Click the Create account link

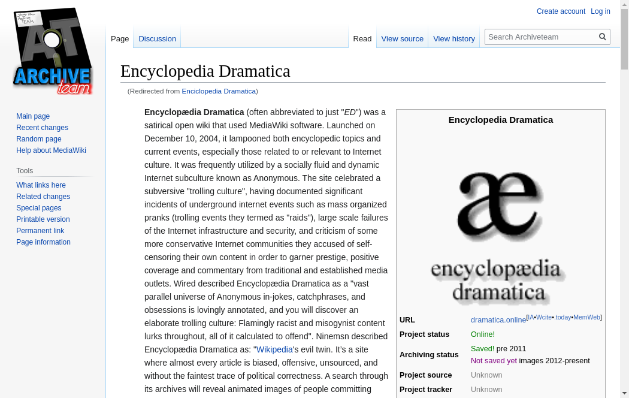coord(561,11)
